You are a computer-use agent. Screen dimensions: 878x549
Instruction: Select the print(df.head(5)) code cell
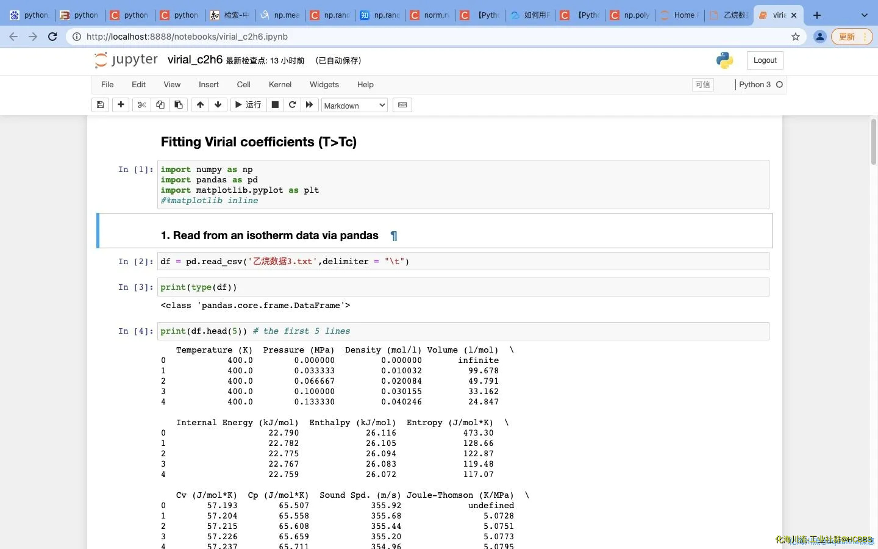(x=463, y=331)
